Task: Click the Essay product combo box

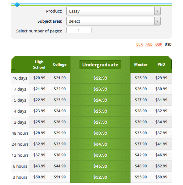Action: coord(113,11)
